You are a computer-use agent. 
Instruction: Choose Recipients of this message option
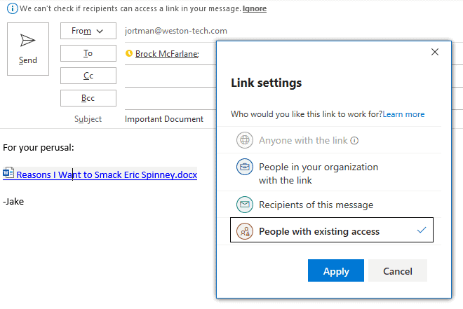(329, 205)
